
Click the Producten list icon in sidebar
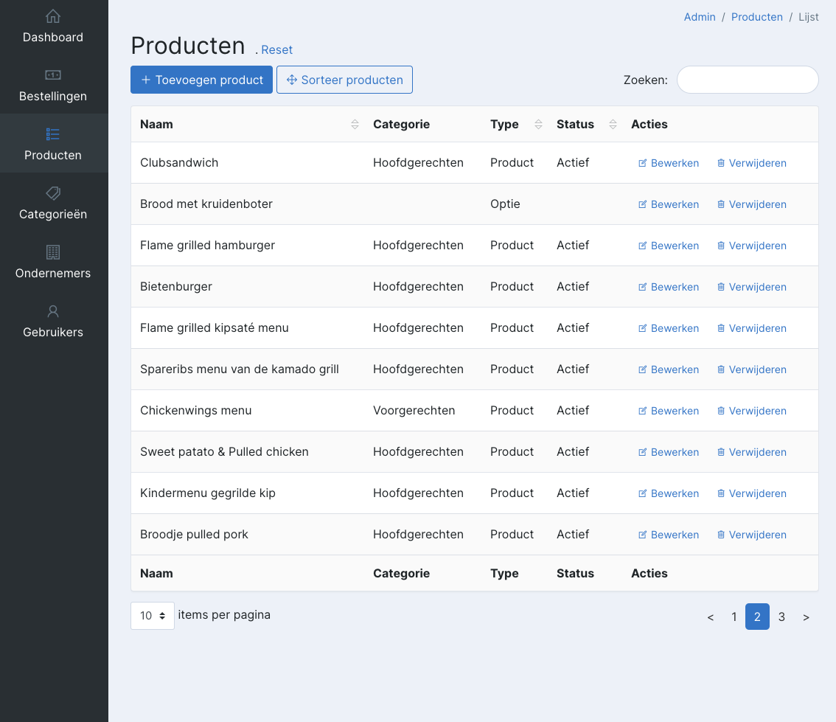[x=53, y=134]
